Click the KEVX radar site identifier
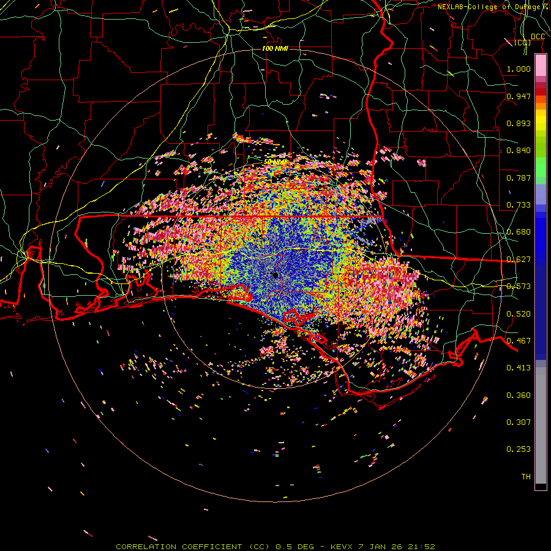The height and width of the screenshot is (551, 551). (342, 547)
